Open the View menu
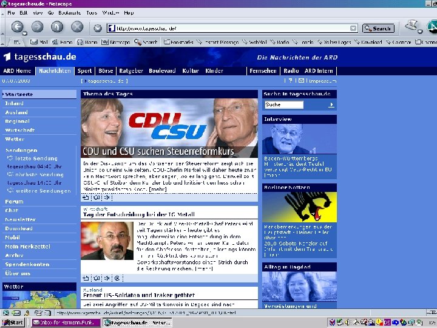The width and height of the screenshot is (437, 328). coord(38,13)
